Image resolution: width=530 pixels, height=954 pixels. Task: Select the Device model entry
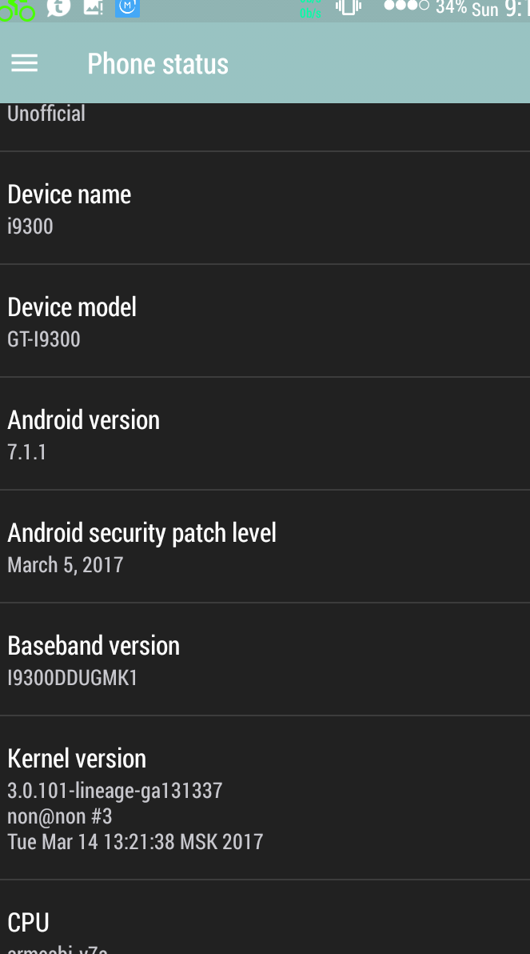pyautogui.click(x=265, y=321)
